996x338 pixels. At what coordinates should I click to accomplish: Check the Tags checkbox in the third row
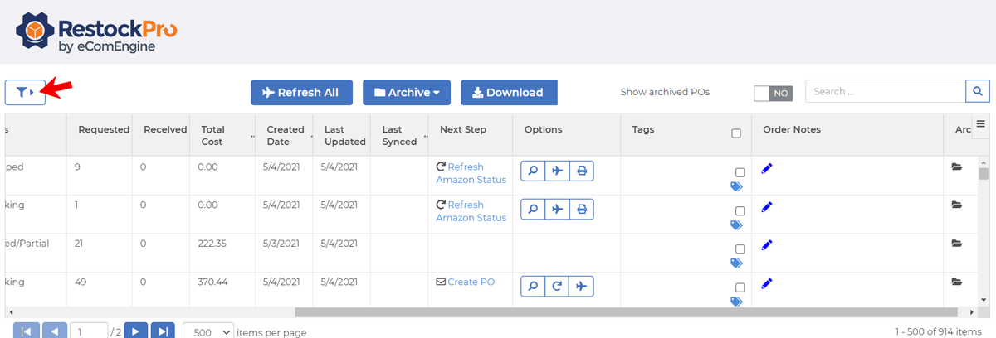click(x=740, y=249)
